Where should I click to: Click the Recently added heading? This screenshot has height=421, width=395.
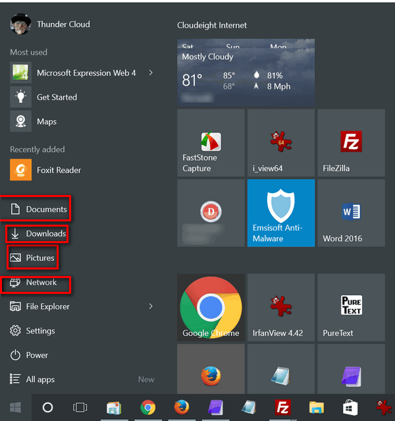[38, 150]
